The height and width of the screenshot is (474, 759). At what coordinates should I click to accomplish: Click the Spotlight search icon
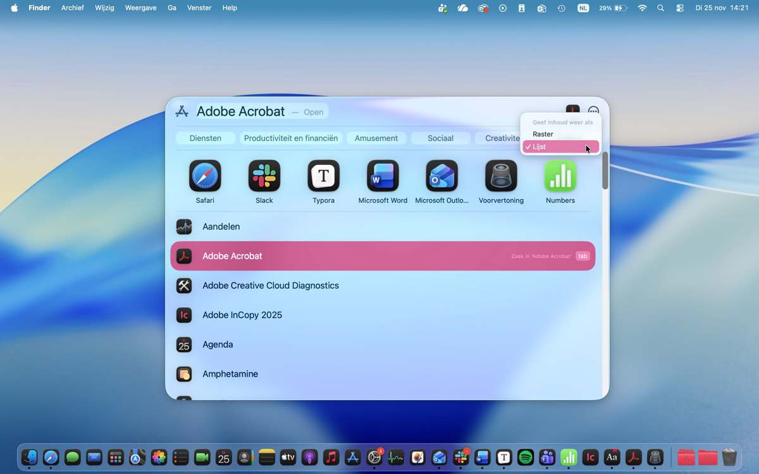pos(660,8)
